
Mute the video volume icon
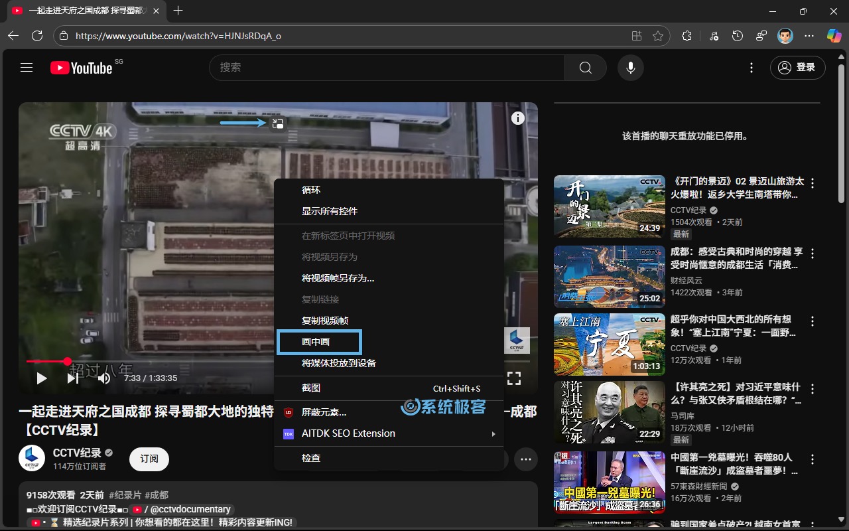[104, 378]
